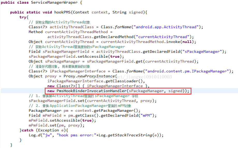The height and width of the screenshot is (148, 238).
Task: Click the "android.app.ActivityThread" string literal
Action: (166, 27)
